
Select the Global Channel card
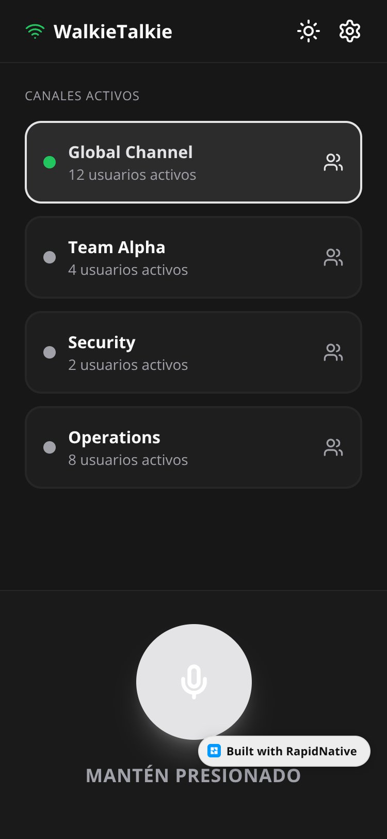(193, 162)
